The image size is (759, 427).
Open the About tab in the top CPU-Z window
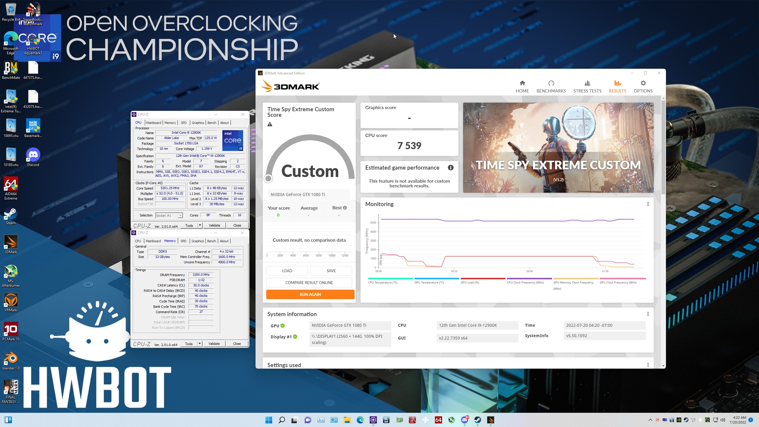(x=224, y=123)
